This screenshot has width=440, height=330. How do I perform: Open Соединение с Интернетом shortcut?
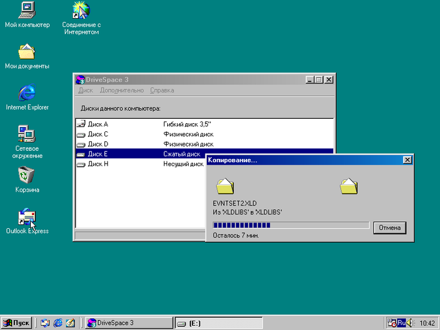click(81, 10)
